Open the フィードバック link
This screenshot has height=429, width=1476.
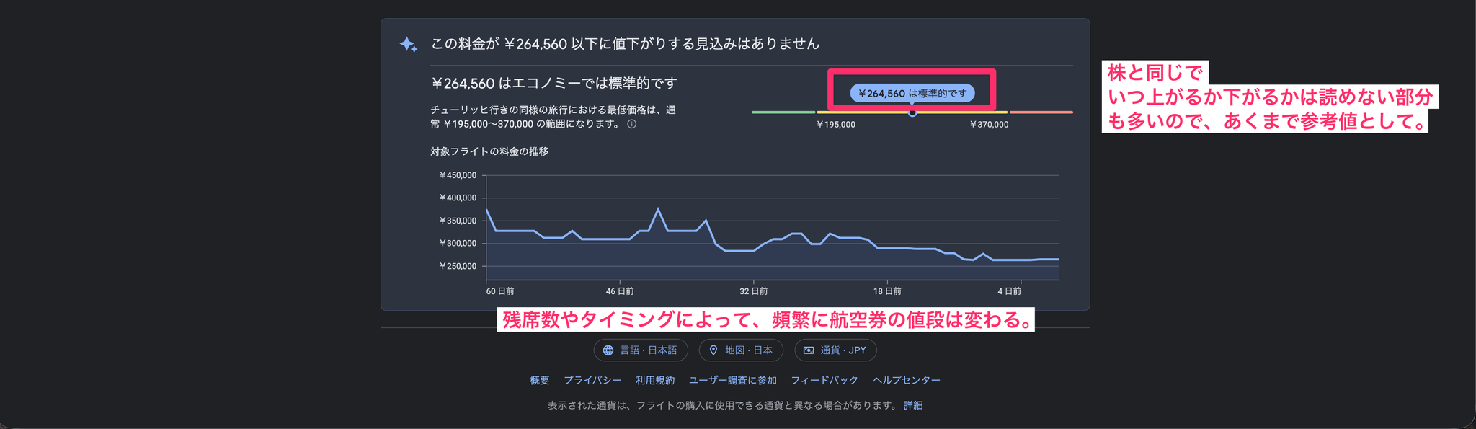pos(824,380)
